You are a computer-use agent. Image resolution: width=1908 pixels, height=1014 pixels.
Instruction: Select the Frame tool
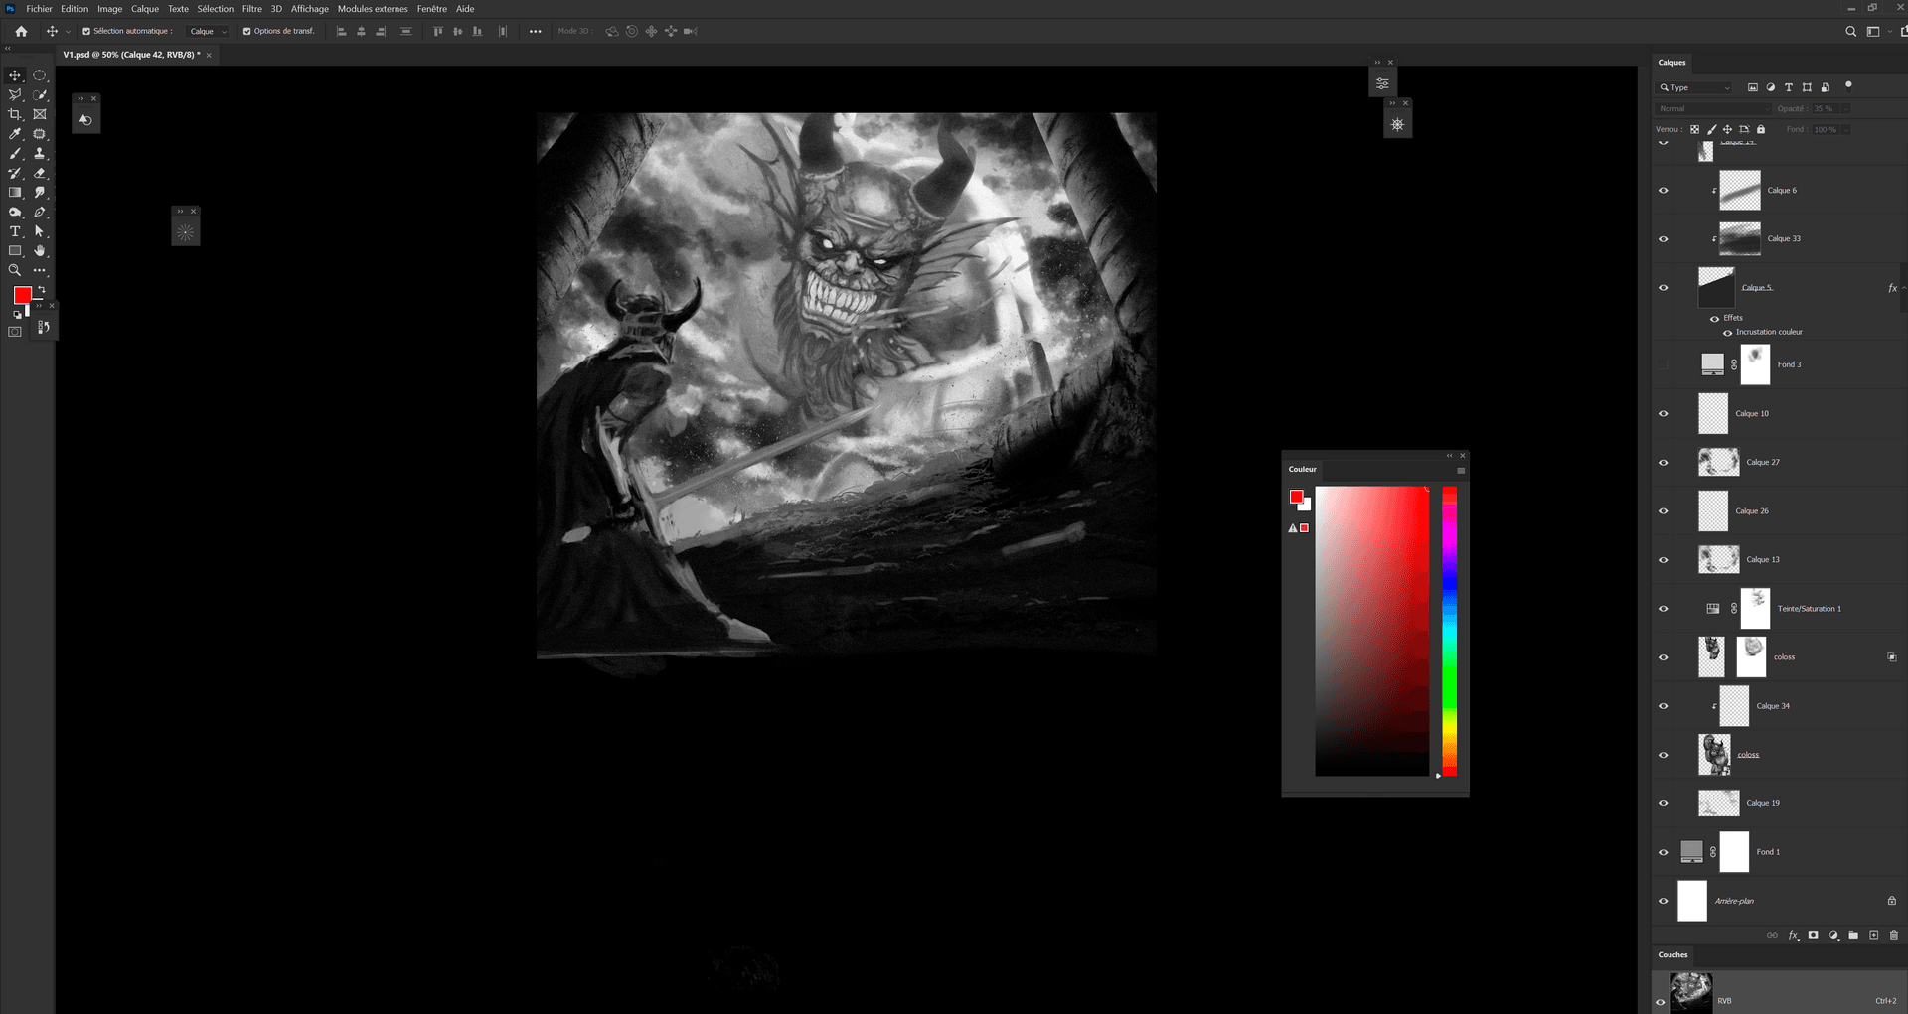(40, 114)
